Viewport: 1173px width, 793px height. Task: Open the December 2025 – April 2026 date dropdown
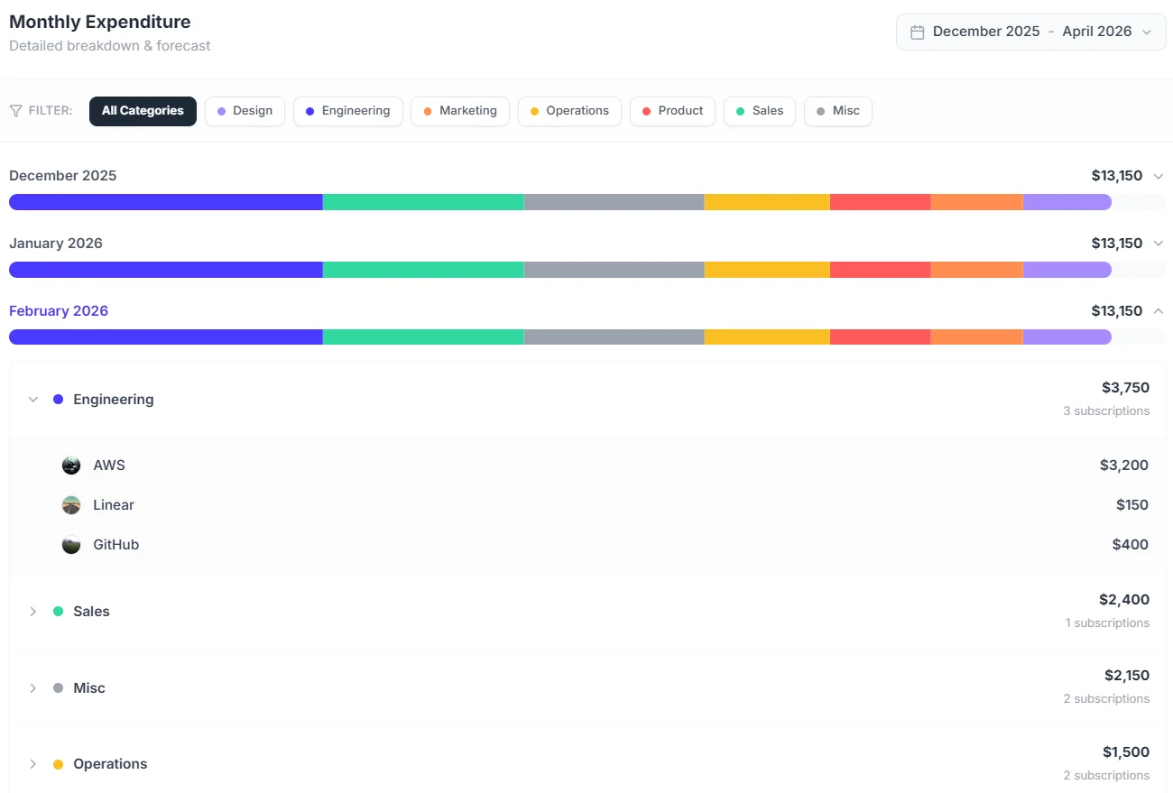coord(1030,32)
